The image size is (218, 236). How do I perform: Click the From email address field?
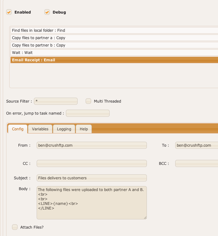(x=92, y=145)
